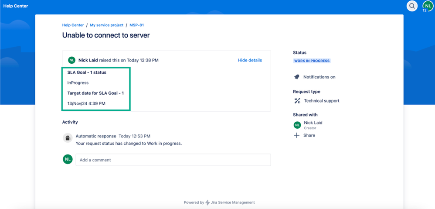Click the Jira Service Management logo icon
The image size is (435, 209).
(x=207, y=202)
